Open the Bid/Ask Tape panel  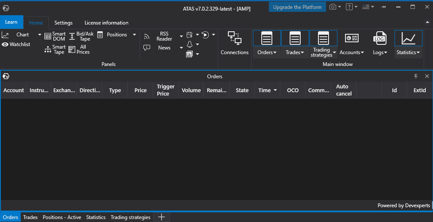coord(81,36)
